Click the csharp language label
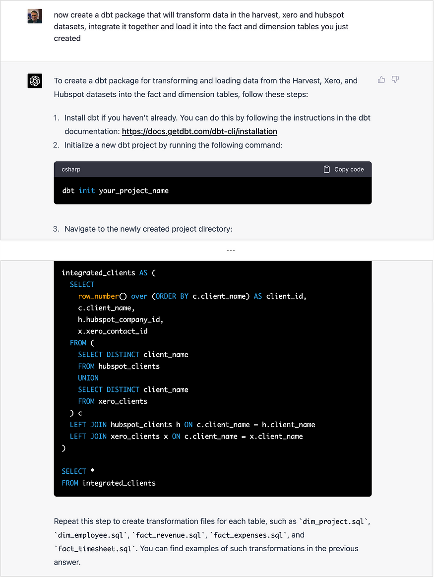The height and width of the screenshot is (577, 434). click(x=71, y=169)
